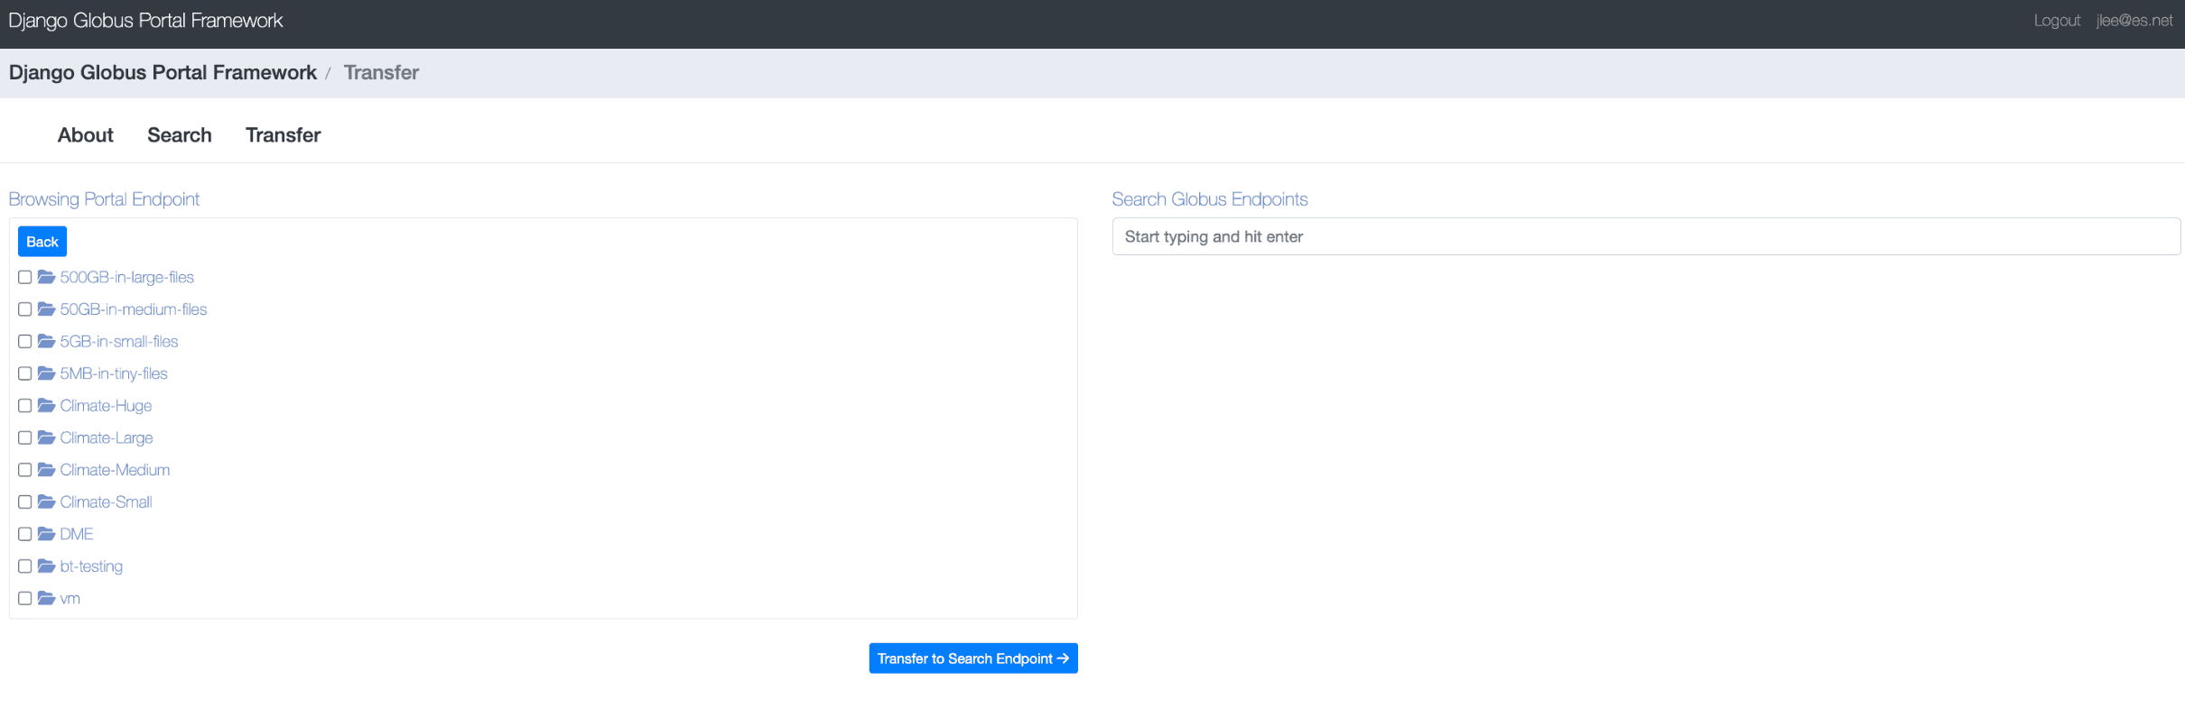Open the Climate-Huge folder link
This screenshot has height=718, width=2185.
[106, 406]
